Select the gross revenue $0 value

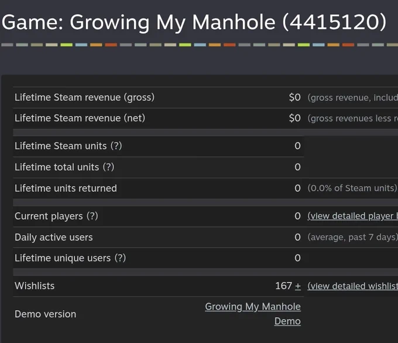click(x=294, y=97)
